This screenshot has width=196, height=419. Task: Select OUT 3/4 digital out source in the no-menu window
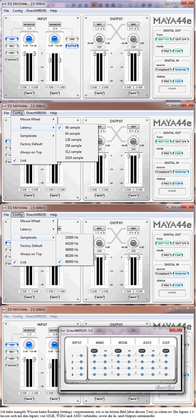coord(181,40)
